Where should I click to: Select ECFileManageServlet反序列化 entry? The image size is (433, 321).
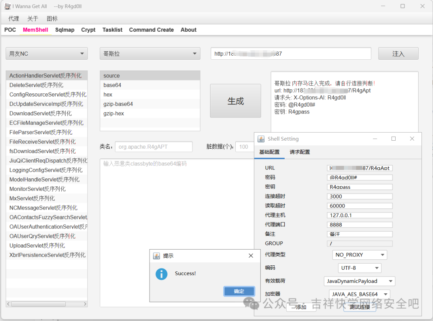click(47, 123)
